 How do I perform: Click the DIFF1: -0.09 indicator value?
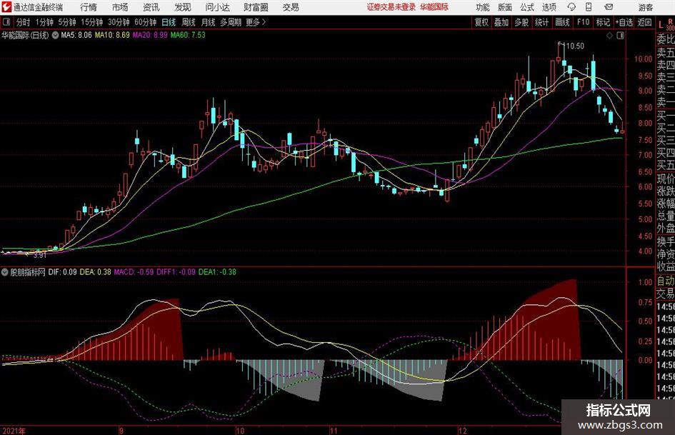176,272
